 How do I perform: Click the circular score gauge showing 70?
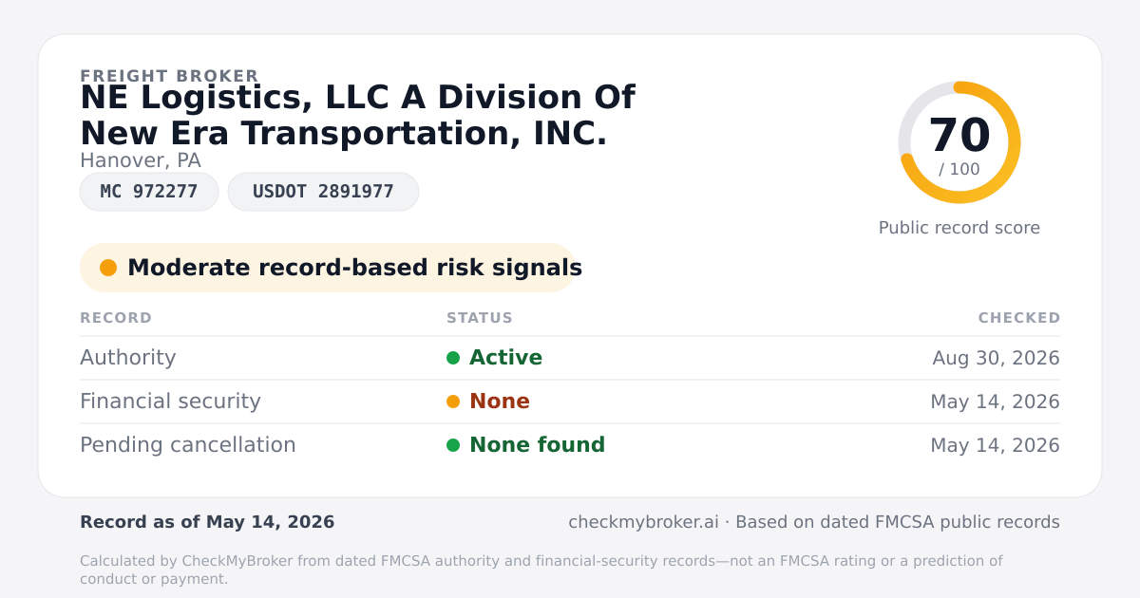click(x=959, y=142)
